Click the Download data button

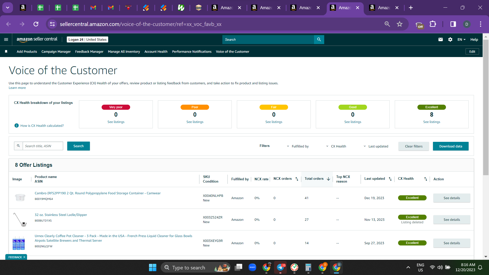click(451, 146)
